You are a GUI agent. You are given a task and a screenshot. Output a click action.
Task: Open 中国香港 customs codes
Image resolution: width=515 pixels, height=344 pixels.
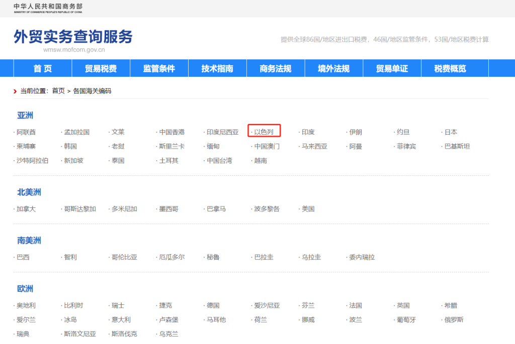pos(172,132)
